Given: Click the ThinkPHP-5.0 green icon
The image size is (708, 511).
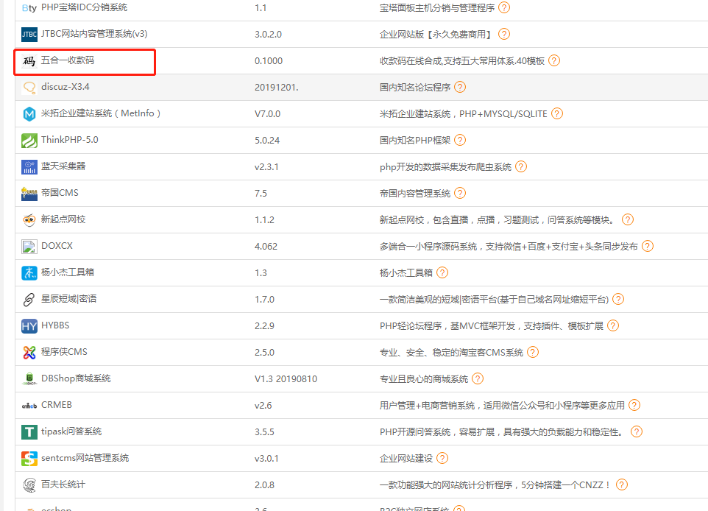Looking at the screenshot, I should [29, 141].
